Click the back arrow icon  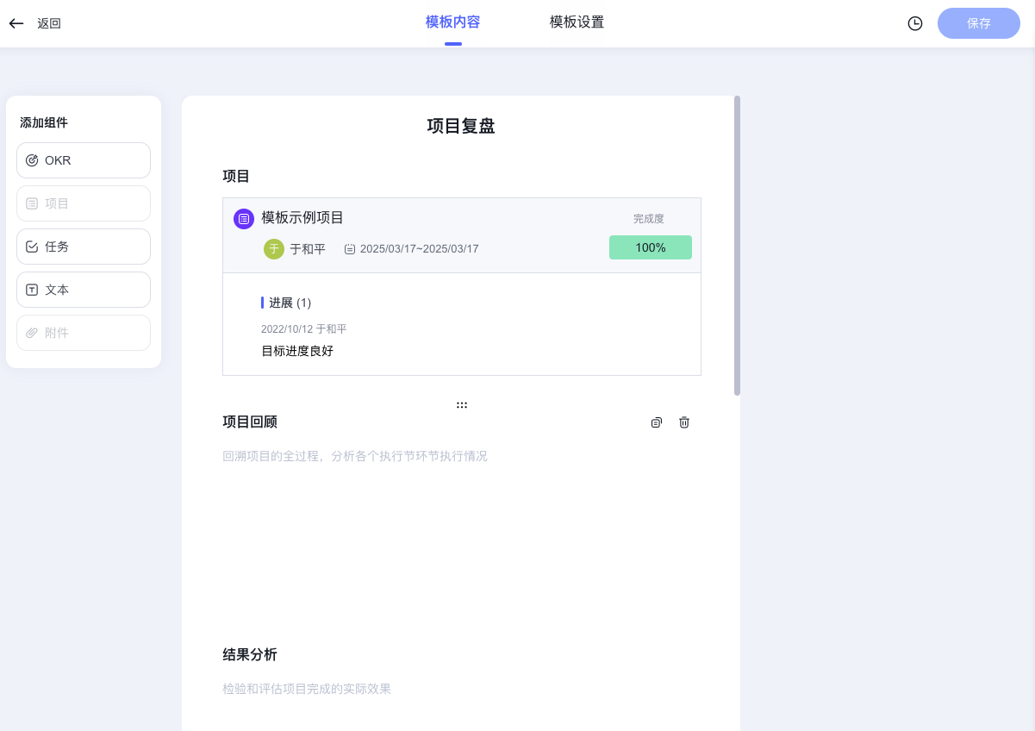[x=16, y=23]
